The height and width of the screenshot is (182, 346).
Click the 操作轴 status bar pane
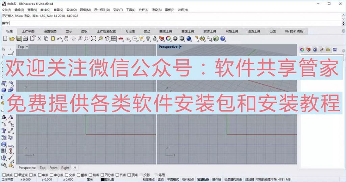(217, 180)
